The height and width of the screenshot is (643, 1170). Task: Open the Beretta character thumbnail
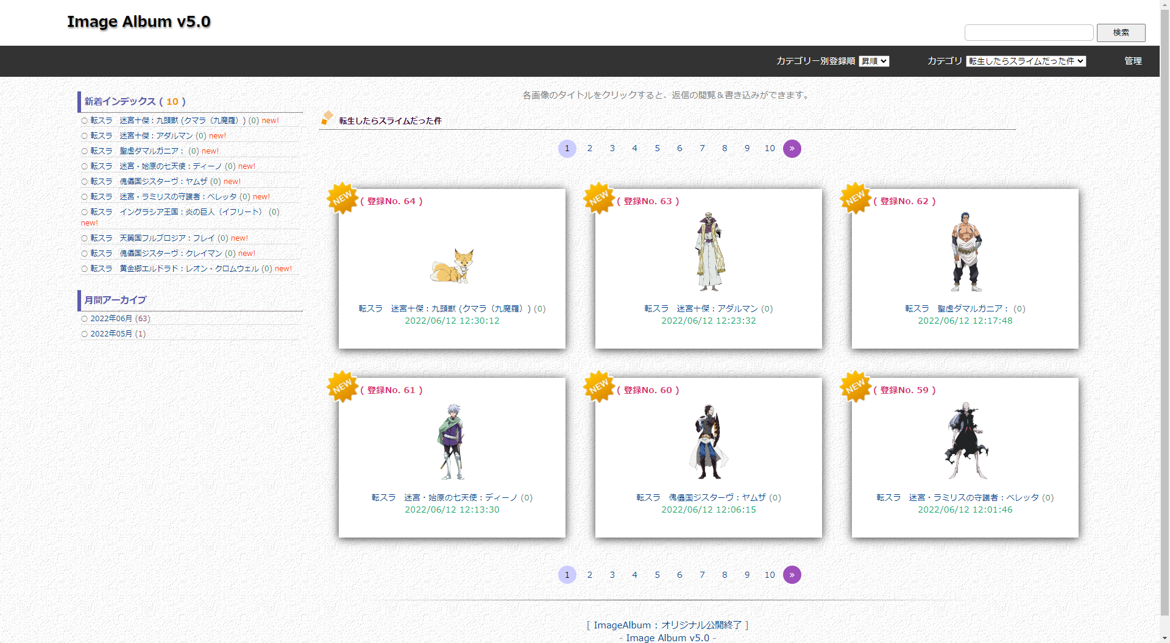tap(965, 441)
